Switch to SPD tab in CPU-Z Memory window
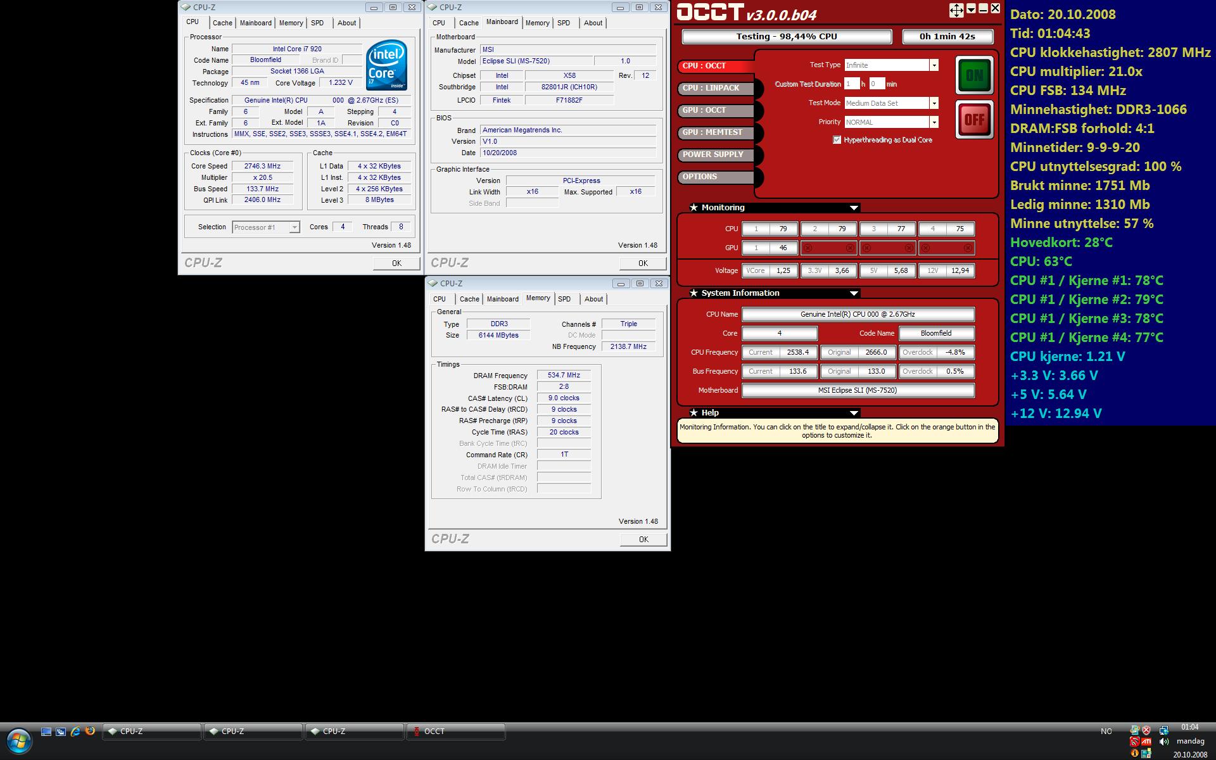The width and height of the screenshot is (1216, 760). [564, 299]
